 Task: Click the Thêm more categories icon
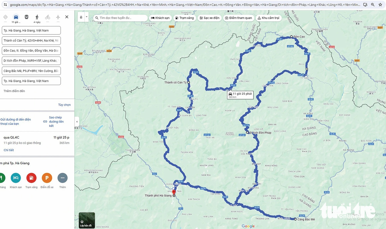tap(62, 178)
